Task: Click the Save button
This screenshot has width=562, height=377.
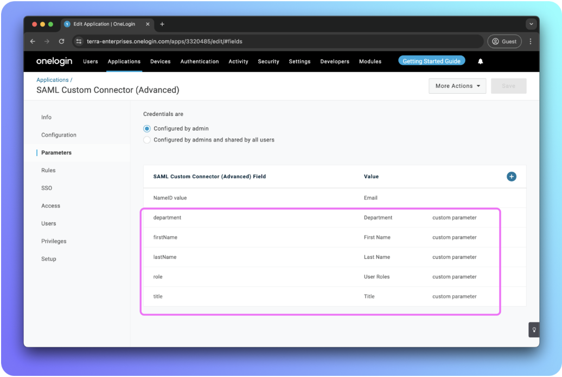Action: point(509,86)
